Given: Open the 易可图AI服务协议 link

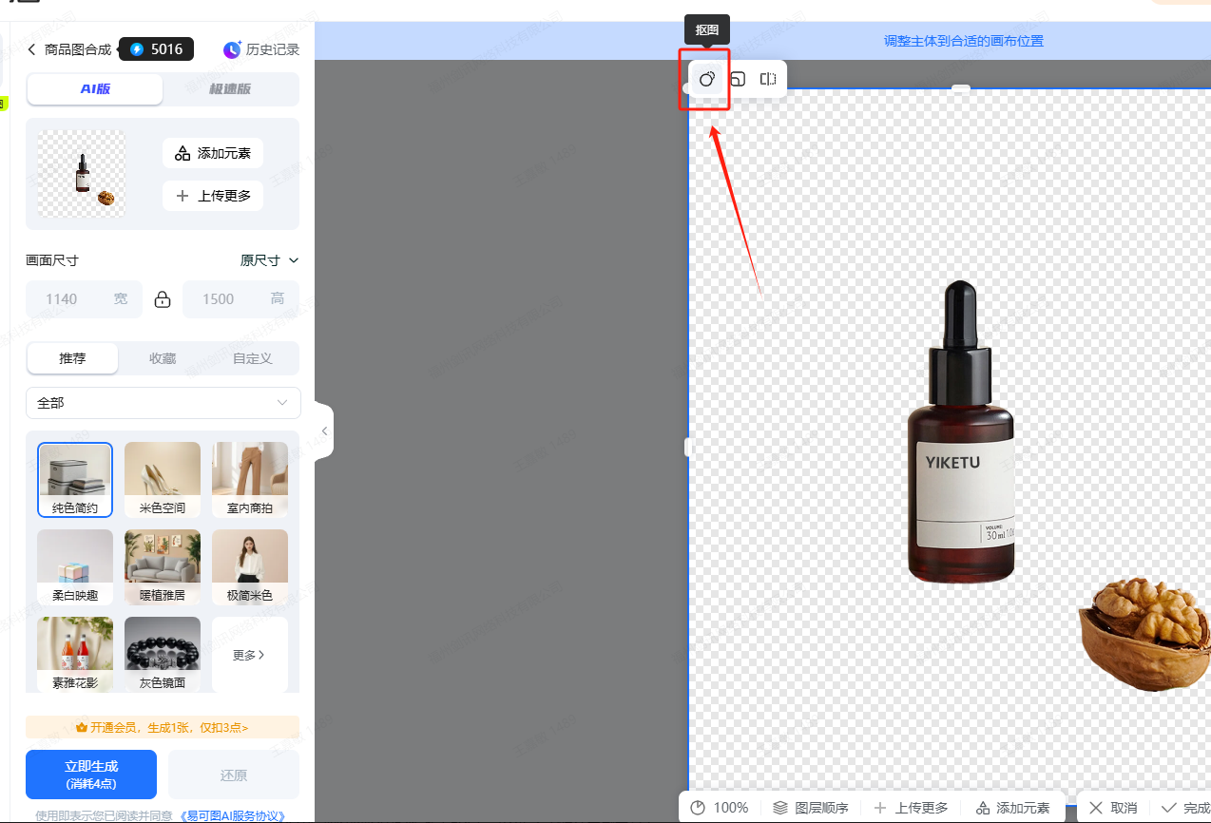Looking at the screenshot, I should [x=232, y=815].
